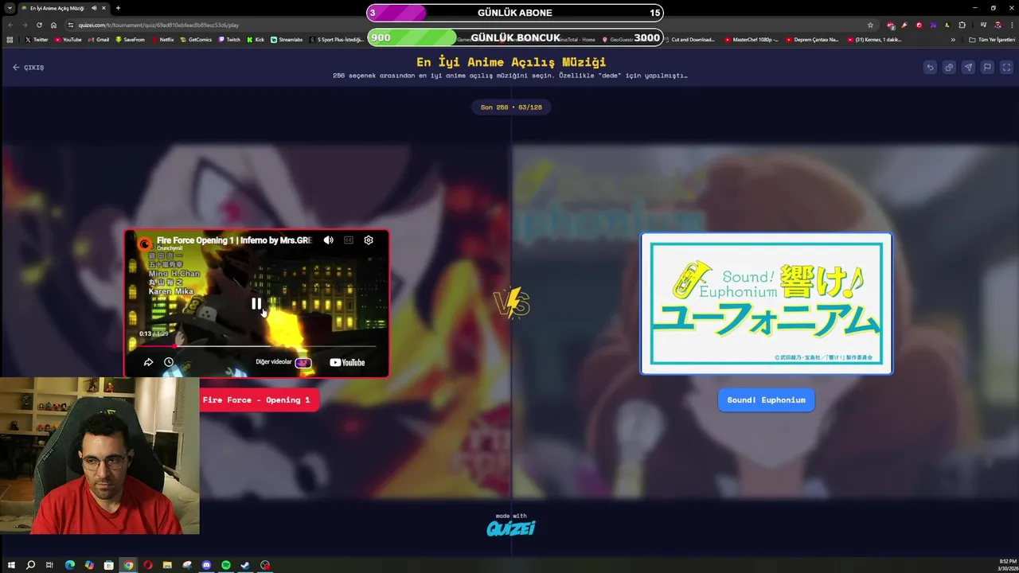Viewport: 1019px width, 573px height.
Task: Enter fullscreen mode for the quiz
Action: 1006,68
